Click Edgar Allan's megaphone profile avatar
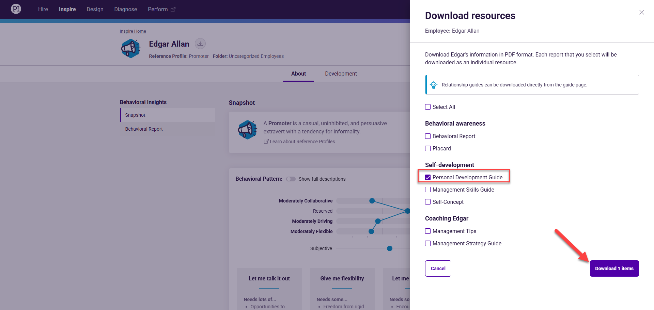This screenshot has height=310, width=654. [131, 49]
